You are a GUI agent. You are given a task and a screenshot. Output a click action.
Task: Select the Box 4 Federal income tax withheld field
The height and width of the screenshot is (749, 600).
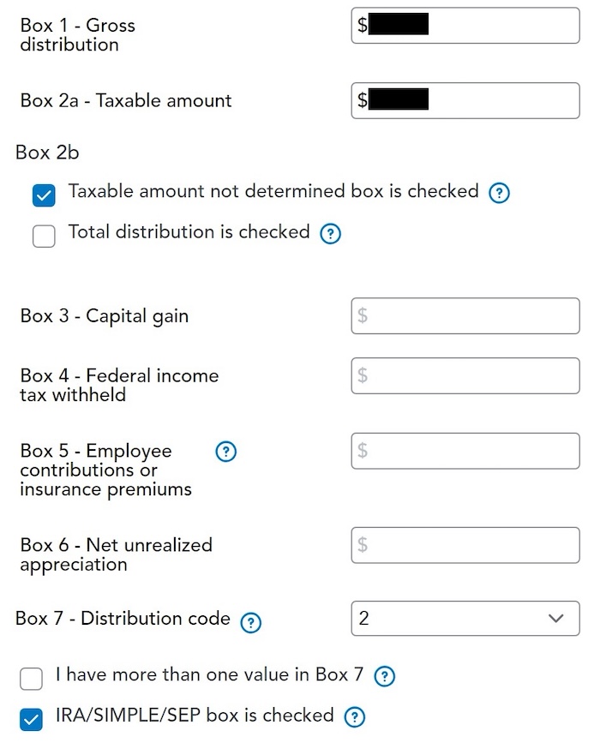pyautogui.click(x=465, y=375)
